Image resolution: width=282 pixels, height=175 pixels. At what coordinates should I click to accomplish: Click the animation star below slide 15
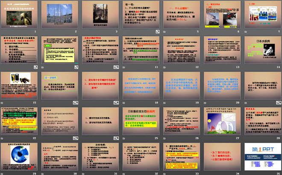tap(2, 103)
